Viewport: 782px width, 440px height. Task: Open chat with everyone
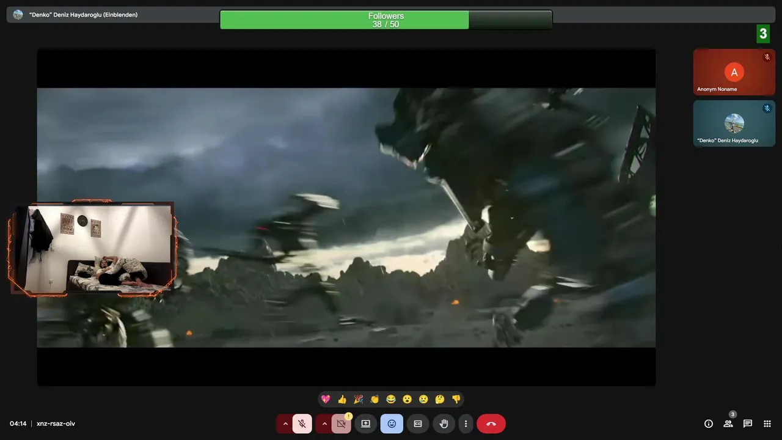[x=748, y=424]
